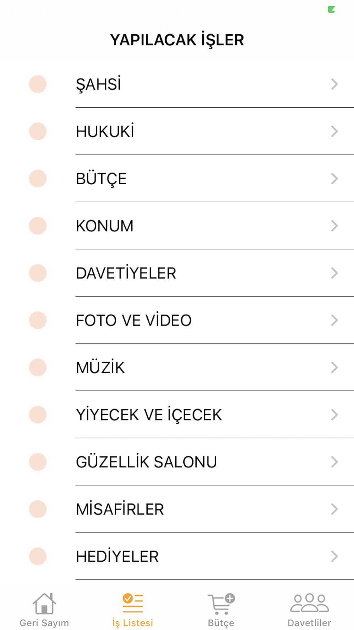Expand DAVETİYELER using its chevron arrow
The image size is (354, 630).
tap(335, 273)
